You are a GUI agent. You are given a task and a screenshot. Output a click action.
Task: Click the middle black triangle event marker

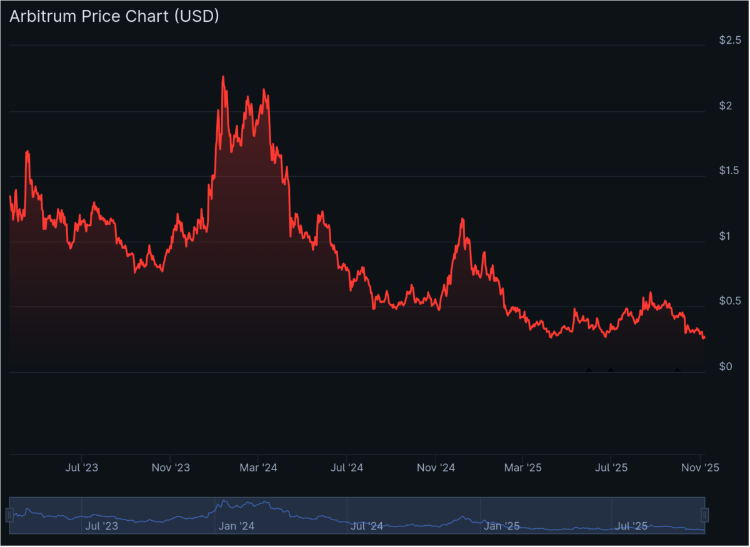tap(611, 370)
